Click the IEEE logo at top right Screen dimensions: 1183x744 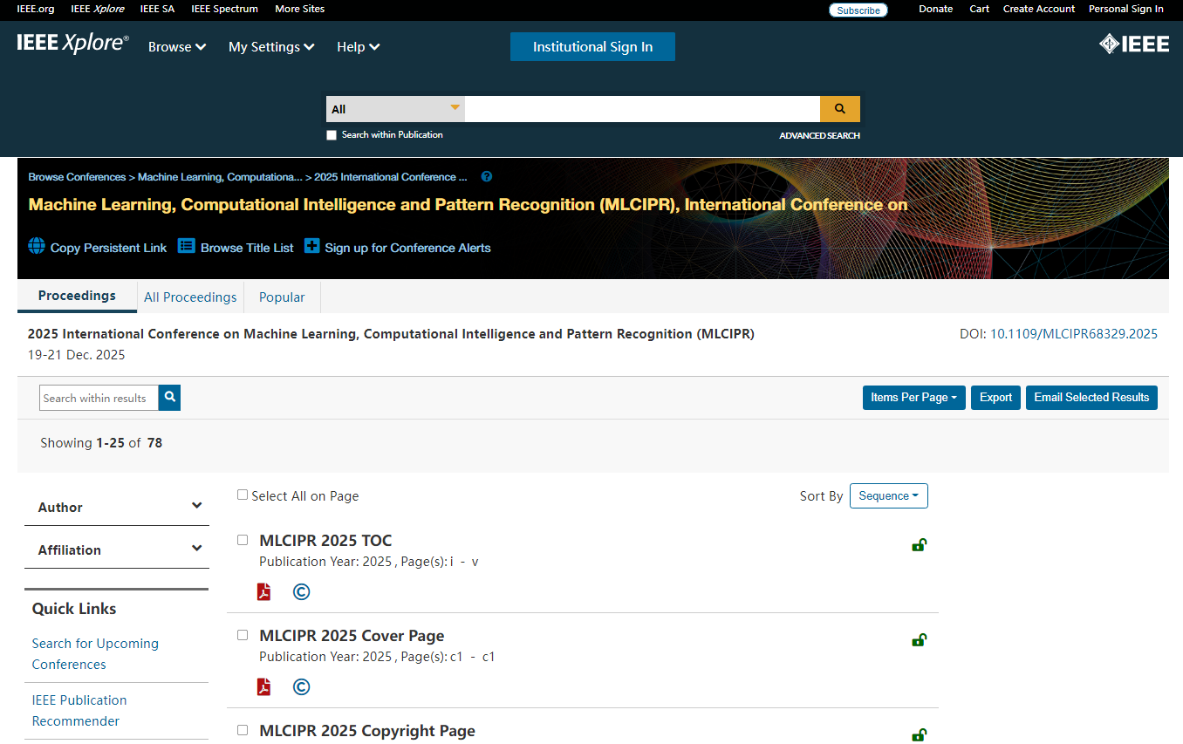click(1133, 44)
